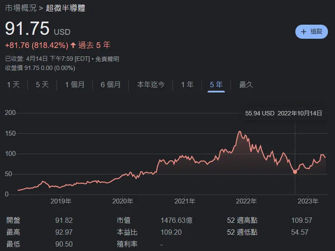Click the 52 週低點 value 54.57

coord(300,232)
